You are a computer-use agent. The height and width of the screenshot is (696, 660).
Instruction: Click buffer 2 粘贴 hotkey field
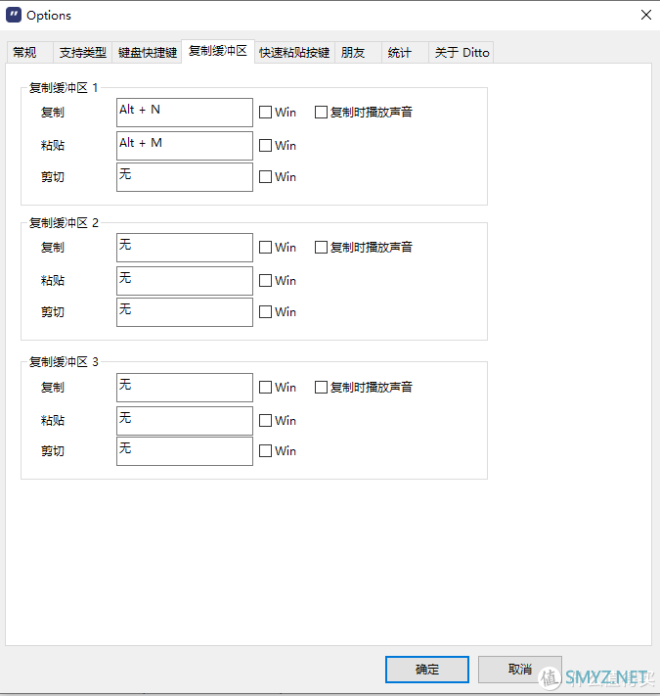[x=185, y=281]
